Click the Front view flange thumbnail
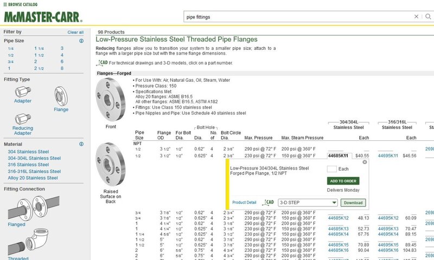 111,100
